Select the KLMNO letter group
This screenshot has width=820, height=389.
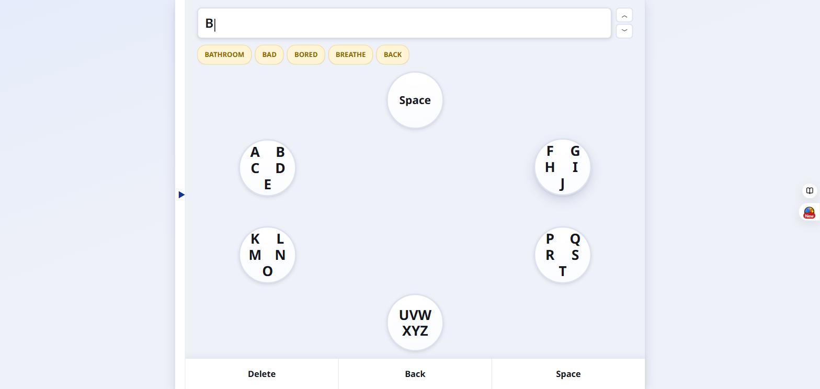[x=267, y=255]
